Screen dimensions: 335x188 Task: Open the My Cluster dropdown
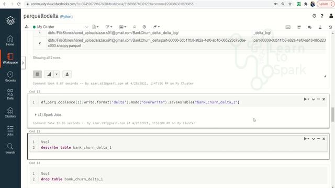(61, 27)
